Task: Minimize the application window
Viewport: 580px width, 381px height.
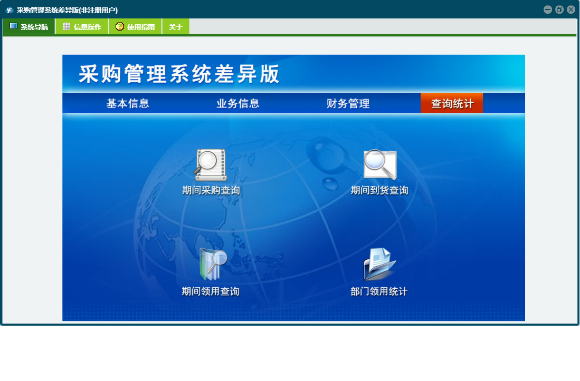Action: point(548,9)
